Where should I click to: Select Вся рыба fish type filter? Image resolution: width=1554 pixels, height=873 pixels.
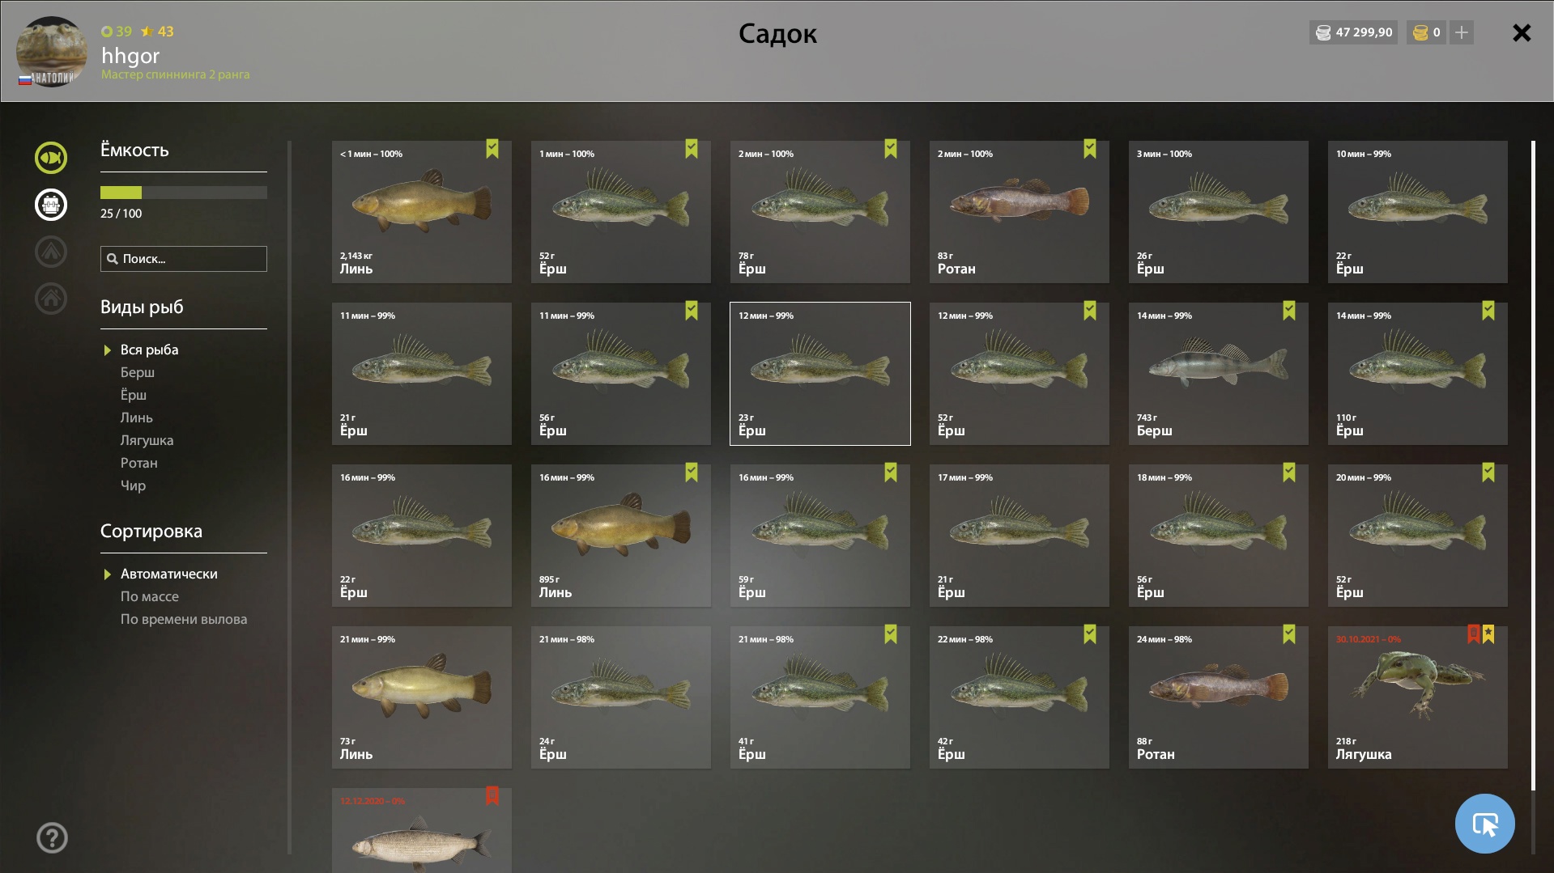pyautogui.click(x=149, y=350)
